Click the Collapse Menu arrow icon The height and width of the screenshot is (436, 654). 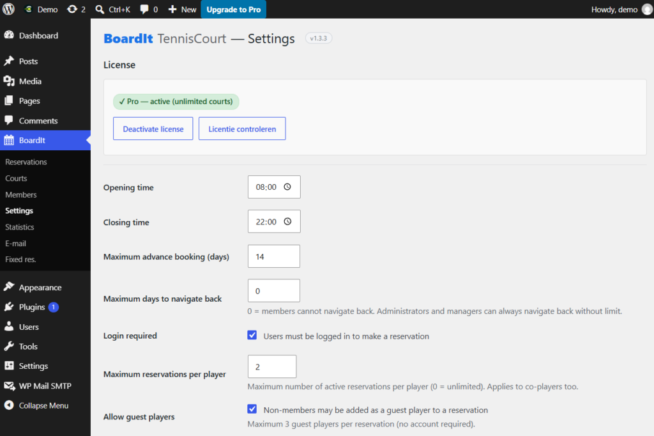(9, 405)
